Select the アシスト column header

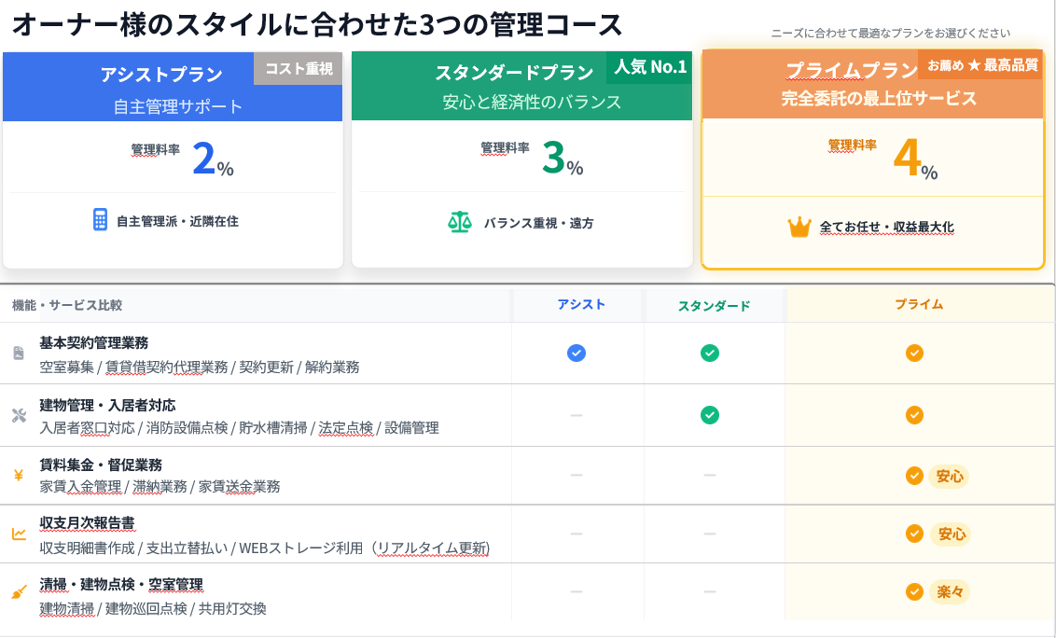581,304
